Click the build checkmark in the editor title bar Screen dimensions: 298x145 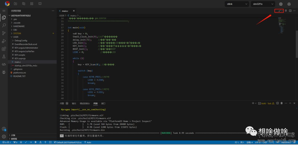279,11
